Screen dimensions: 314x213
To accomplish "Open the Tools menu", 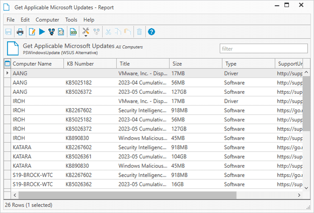I will (x=71, y=20).
